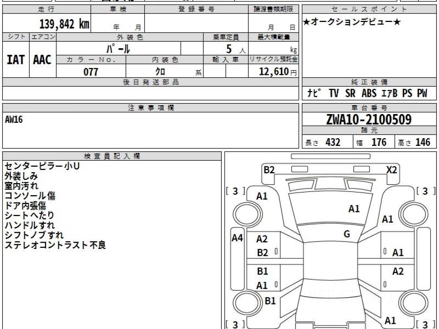
Task: Select the エアB equipment entry
Action: (x=390, y=93)
